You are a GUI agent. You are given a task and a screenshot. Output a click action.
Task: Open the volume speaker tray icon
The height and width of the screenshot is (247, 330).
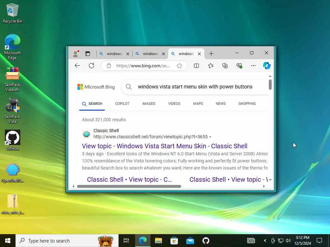[288, 241]
